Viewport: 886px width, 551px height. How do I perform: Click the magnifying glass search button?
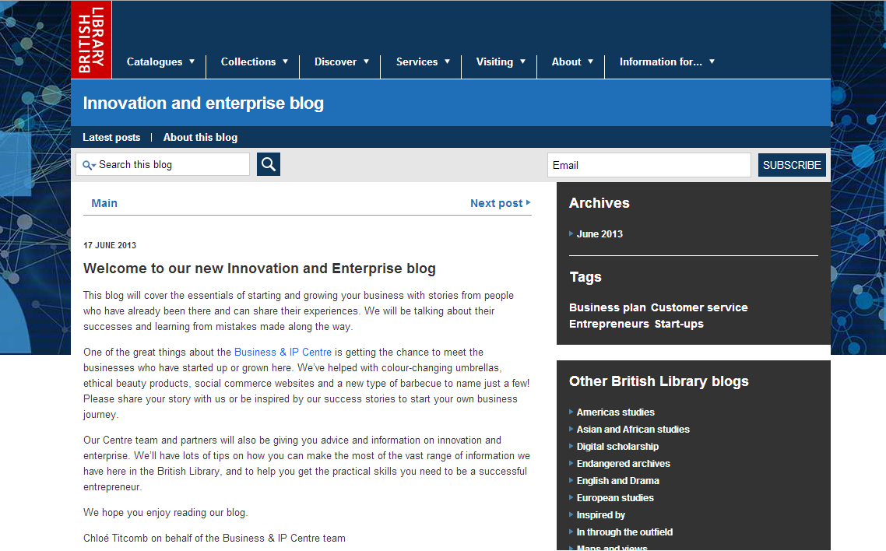click(x=269, y=164)
